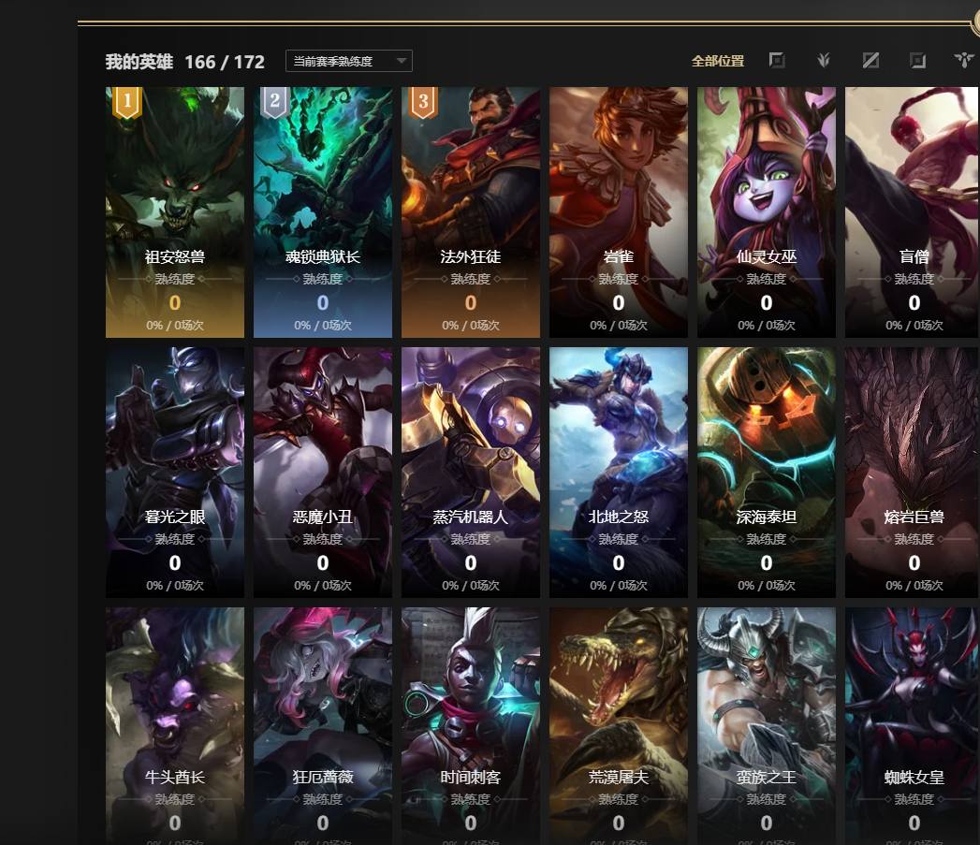Click the rank 3 badge on 法外狂徒
The image size is (980, 845).
(423, 103)
